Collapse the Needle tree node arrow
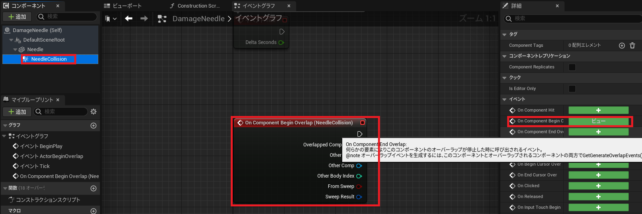 [x=15, y=50]
